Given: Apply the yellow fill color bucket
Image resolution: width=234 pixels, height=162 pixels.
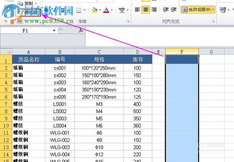Looking at the screenshot, I should [94, 10].
